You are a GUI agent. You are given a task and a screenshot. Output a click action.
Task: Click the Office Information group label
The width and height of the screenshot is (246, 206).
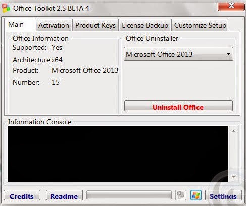pyautogui.click(x=40, y=38)
